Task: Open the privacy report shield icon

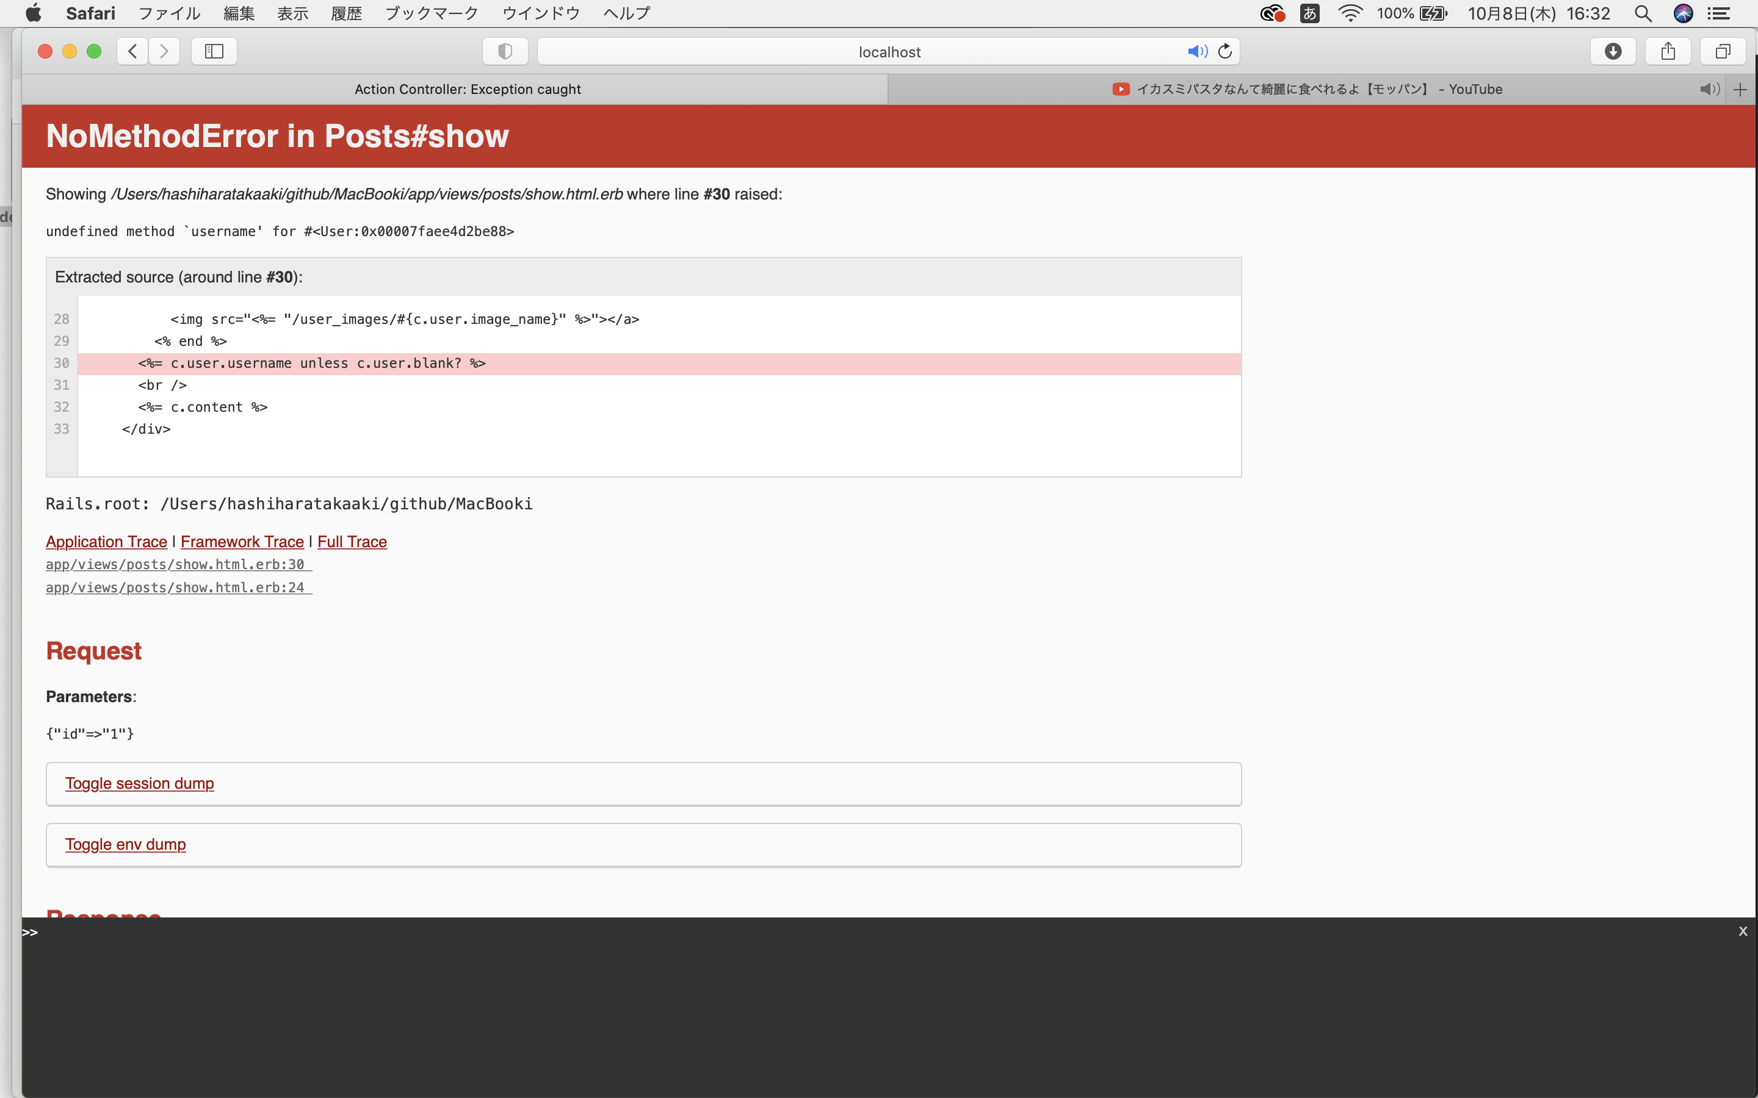Action: coord(505,51)
